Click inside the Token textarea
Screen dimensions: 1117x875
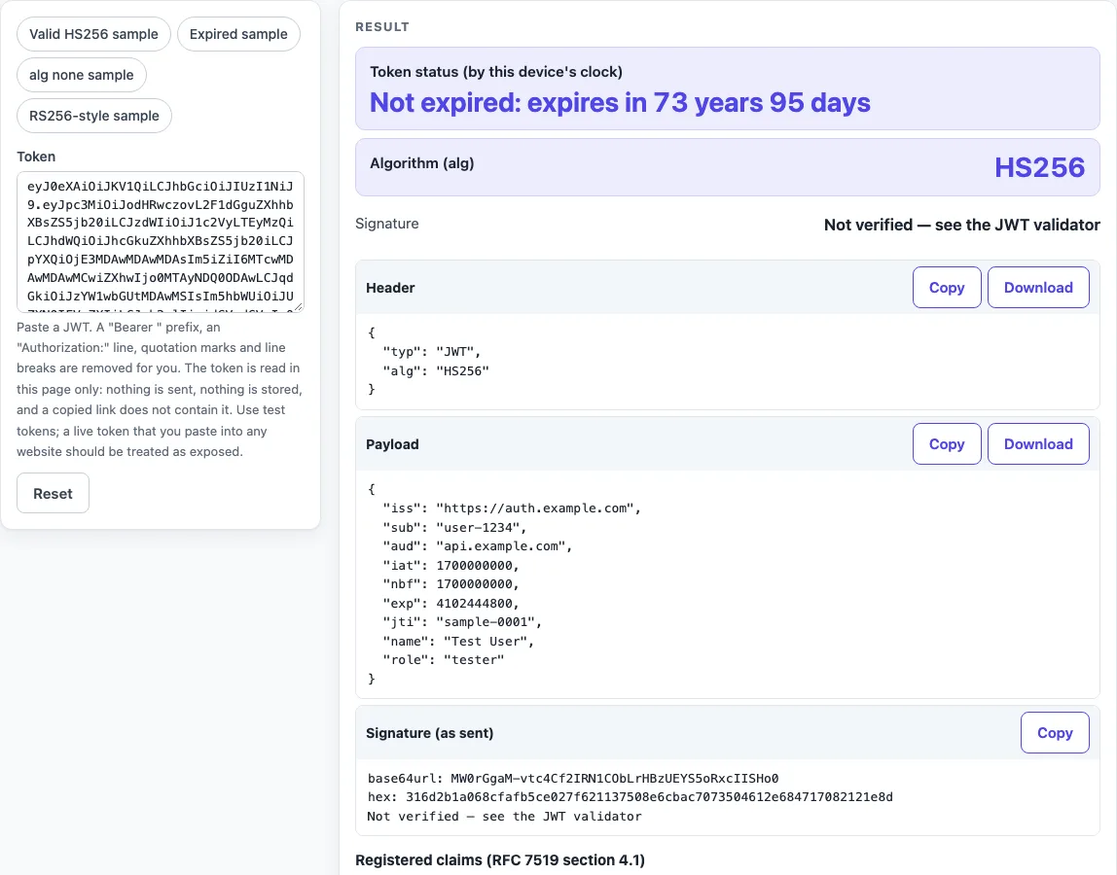[161, 241]
